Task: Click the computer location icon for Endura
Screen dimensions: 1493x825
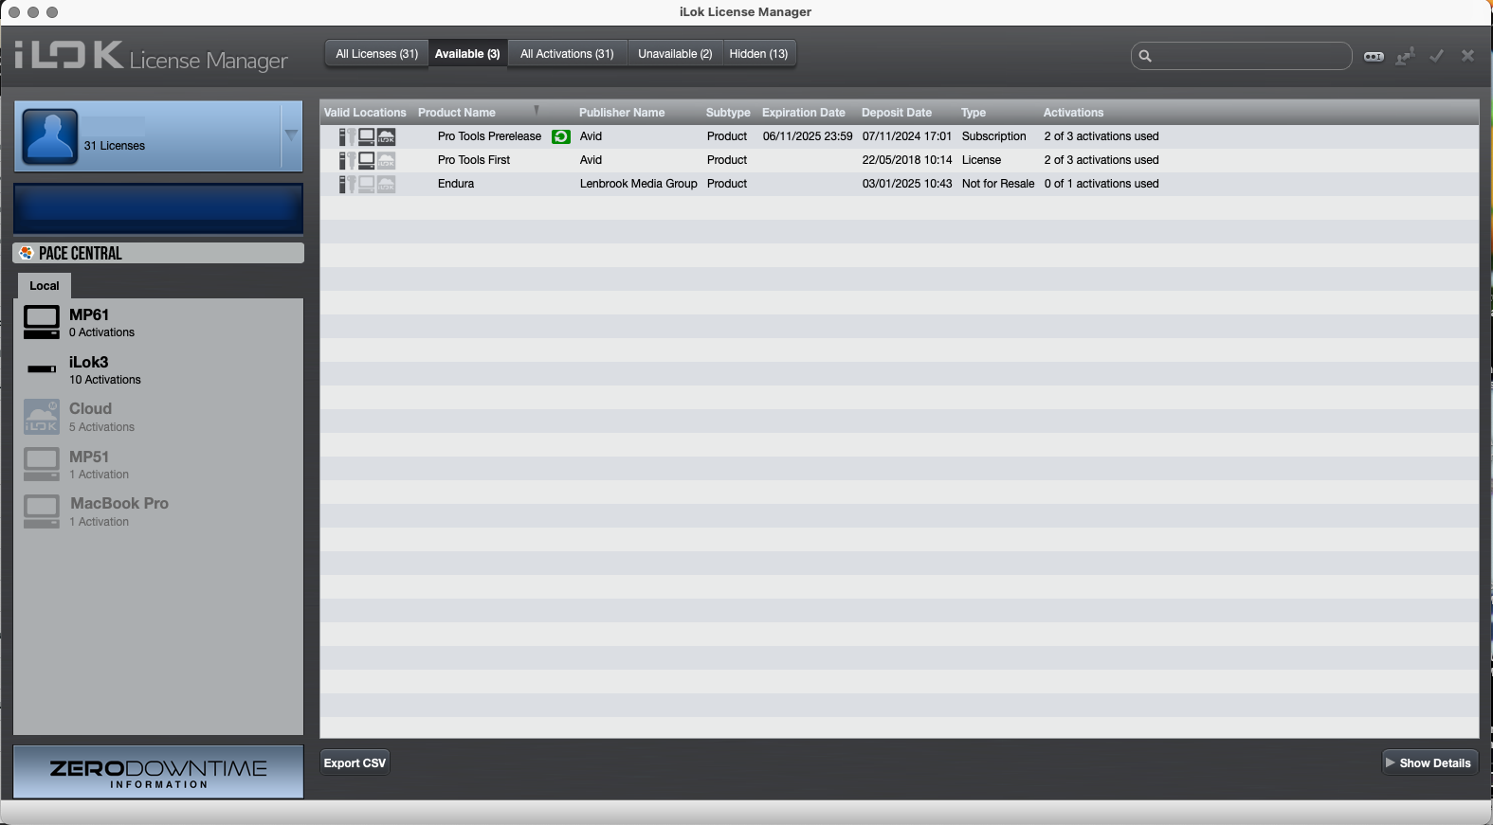Action: click(x=367, y=185)
